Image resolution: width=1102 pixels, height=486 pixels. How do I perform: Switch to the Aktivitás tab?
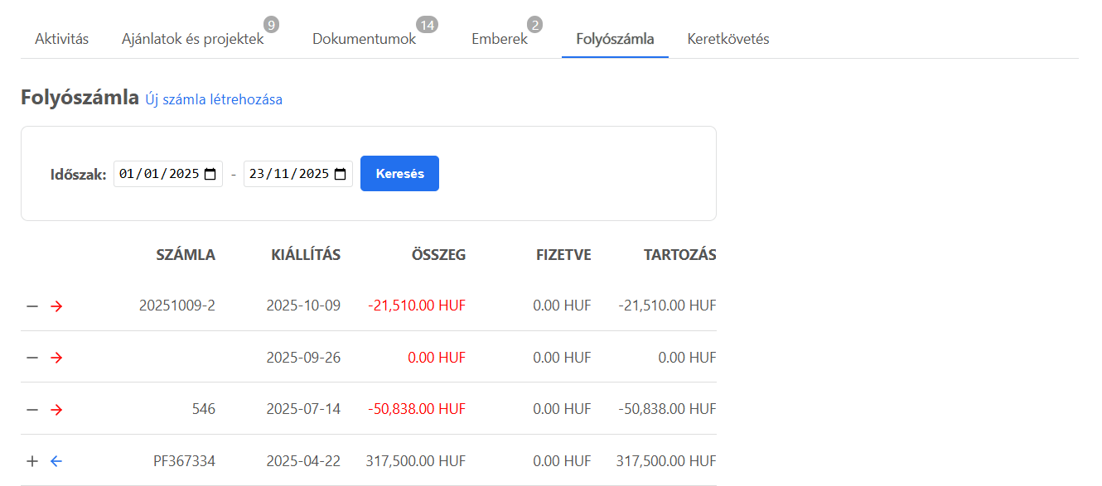click(61, 39)
